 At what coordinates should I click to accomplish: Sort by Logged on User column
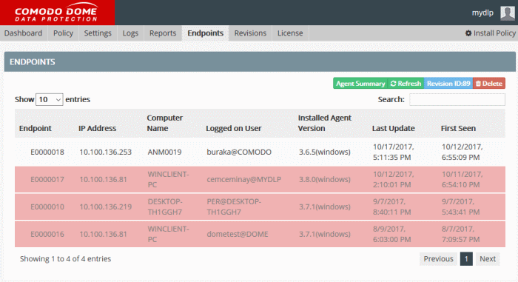[x=234, y=128]
